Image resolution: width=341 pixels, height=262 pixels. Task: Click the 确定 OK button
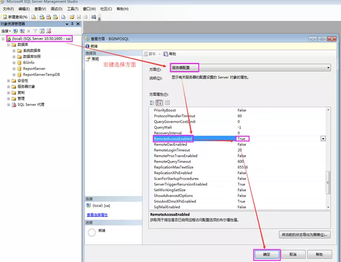[266, 254]
